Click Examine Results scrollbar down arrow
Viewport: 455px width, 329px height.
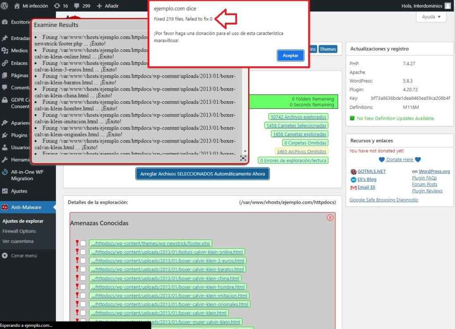point(245,151)
